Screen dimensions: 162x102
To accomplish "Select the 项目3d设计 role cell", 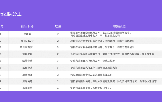I will click(x=27, y=41).
